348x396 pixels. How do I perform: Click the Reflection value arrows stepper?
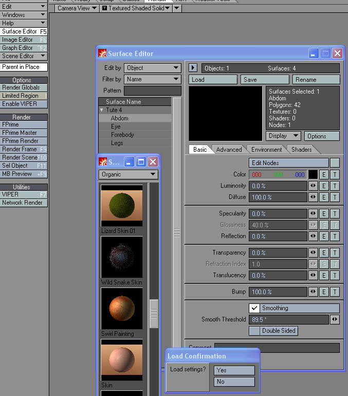[x=313, y=237]
